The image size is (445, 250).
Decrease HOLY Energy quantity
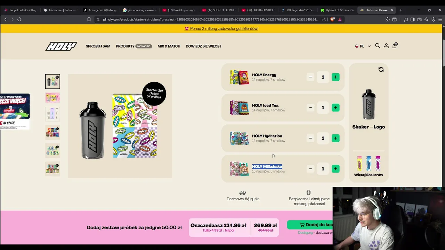coord(310,77)
